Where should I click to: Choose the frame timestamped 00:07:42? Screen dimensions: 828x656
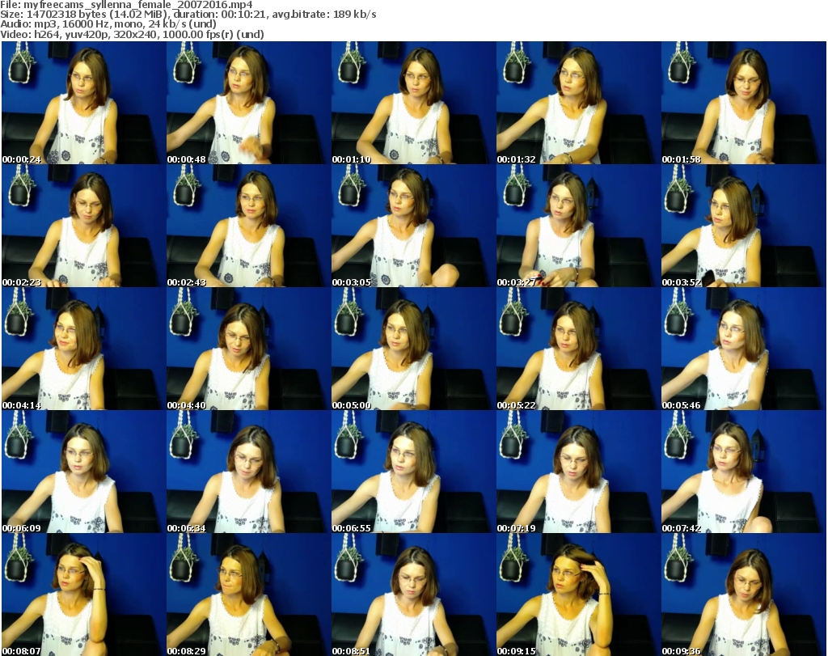point(743,472)
